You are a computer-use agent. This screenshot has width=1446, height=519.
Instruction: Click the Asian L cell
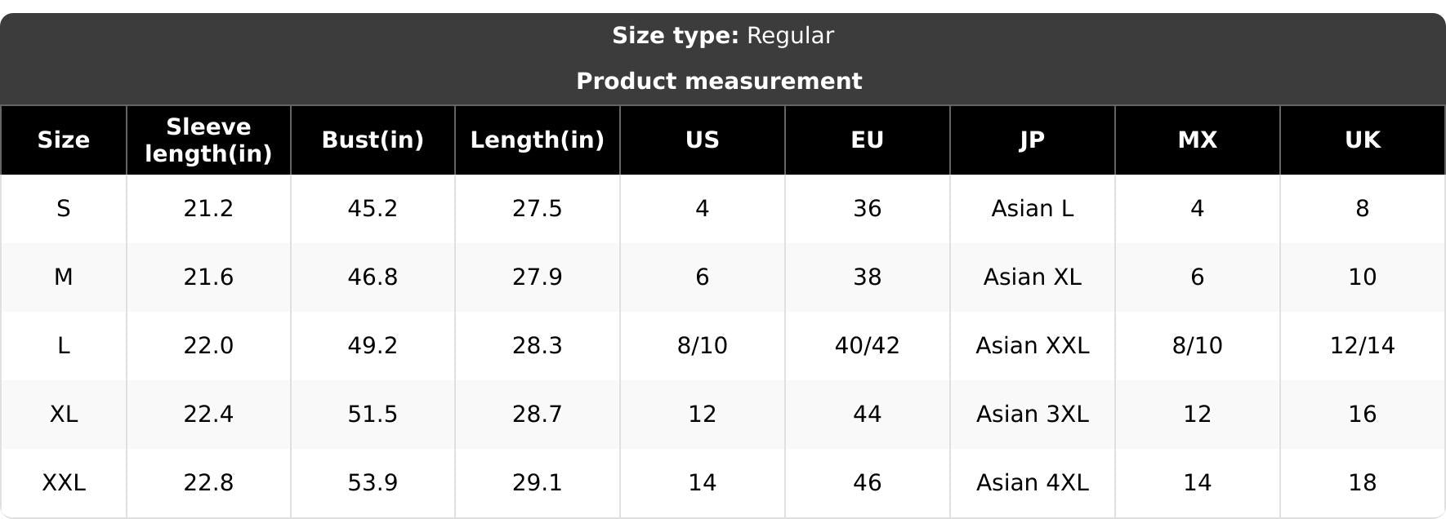pos(1033,209)
